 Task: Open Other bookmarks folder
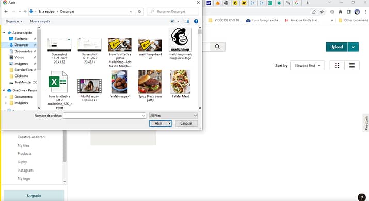pos(353,20)
